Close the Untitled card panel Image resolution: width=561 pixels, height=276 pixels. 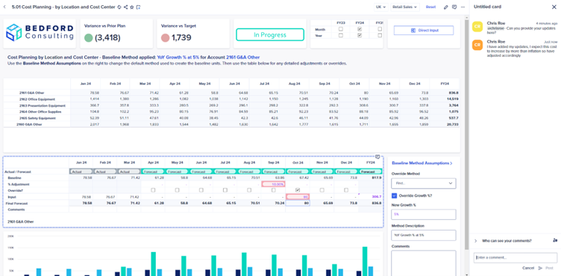(554, 7)
